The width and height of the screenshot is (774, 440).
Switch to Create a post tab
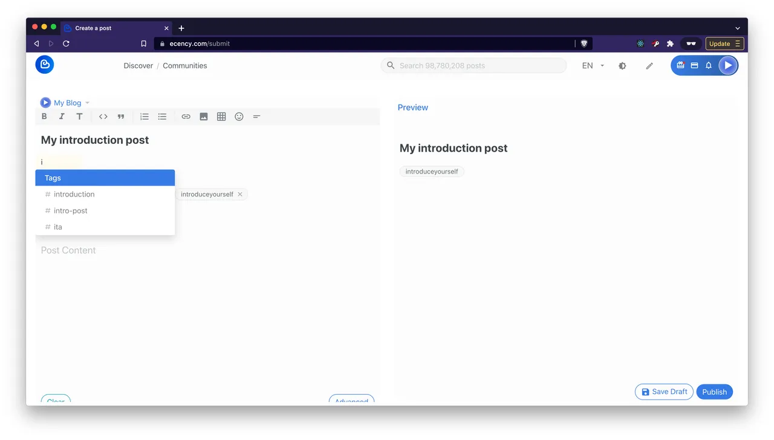coord(115,28)
